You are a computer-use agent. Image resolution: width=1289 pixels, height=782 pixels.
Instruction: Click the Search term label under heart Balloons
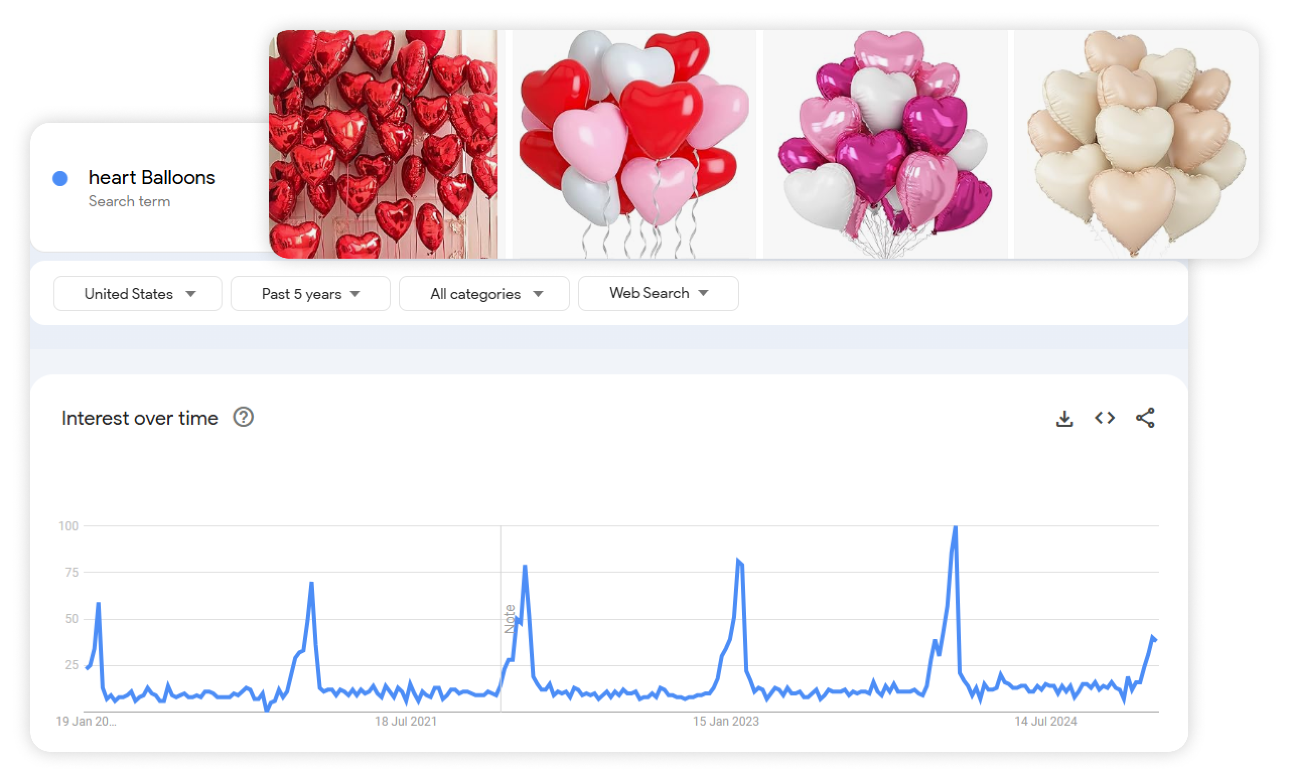[x=130, y=201]
